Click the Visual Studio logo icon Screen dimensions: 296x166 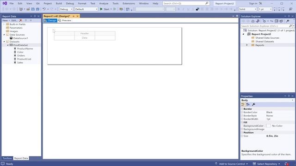[x=5, y=3]
